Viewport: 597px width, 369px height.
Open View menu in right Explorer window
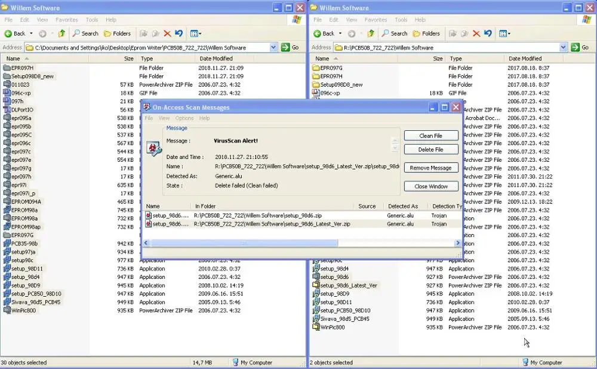(352, 20)
